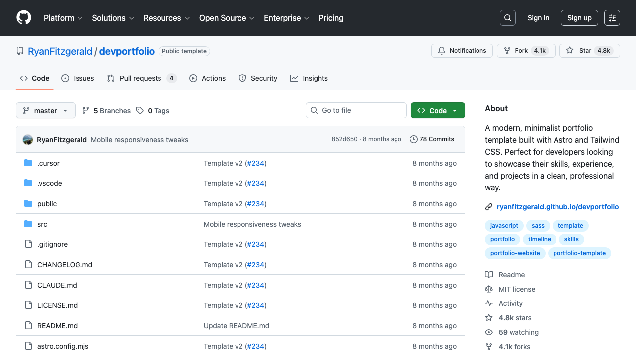Click the Activity pulse icon
Image resolution: width=636 pixels, height=357 pixels.
tap(489, 303)
